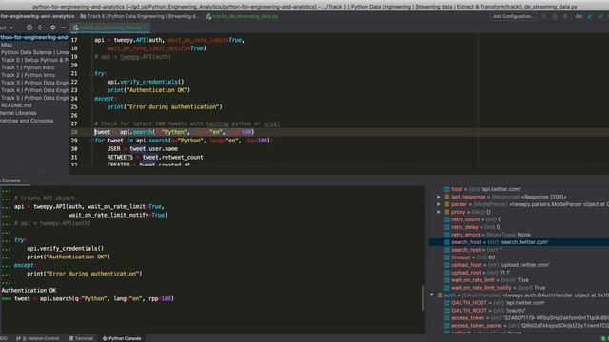This screenshot has width=609, height=342.
Task: Click icon beside timeout variable
Action: point(446,257)
